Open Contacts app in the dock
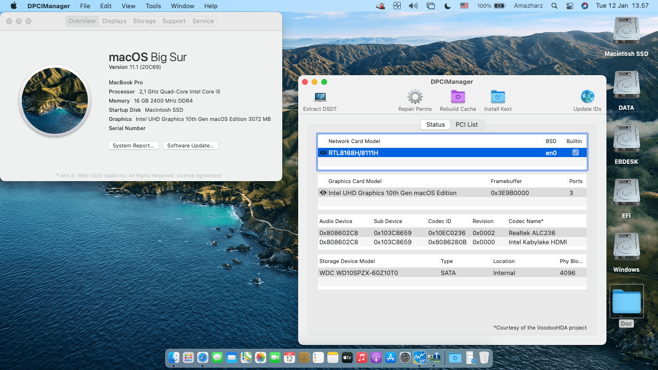Image resolution: width=658 pixels, height=370 pixels. click(x=304, y=357)
